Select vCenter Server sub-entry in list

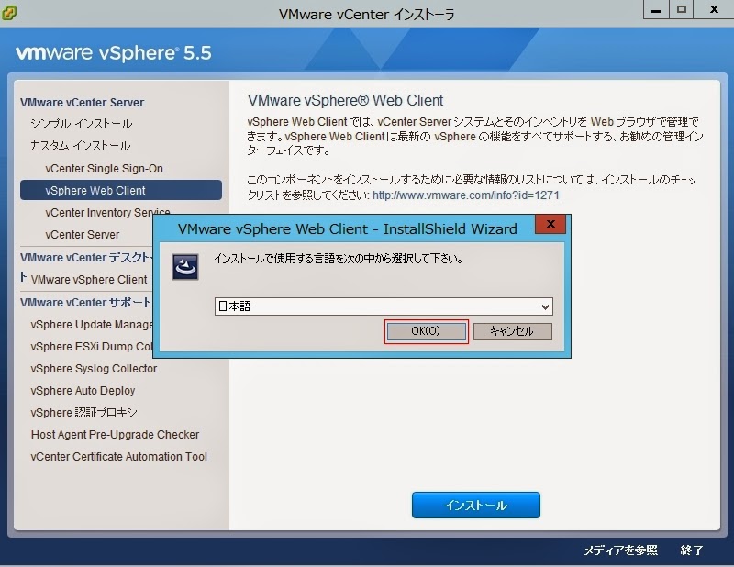pos(82,235)
